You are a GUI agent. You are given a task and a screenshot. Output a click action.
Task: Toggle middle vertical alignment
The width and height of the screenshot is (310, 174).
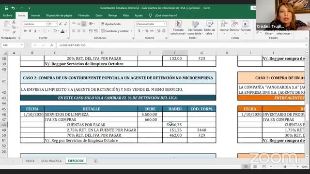78,24
